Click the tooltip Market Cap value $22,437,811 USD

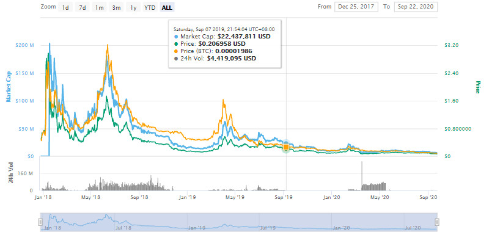click(x=244, y=36)
